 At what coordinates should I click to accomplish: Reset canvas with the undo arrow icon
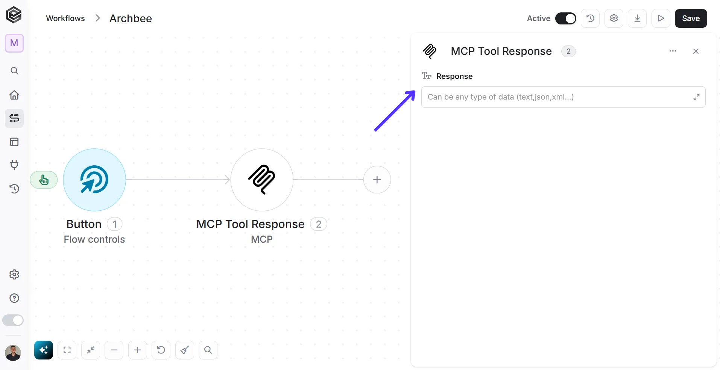pyautogui.click(x=161, y=350)
